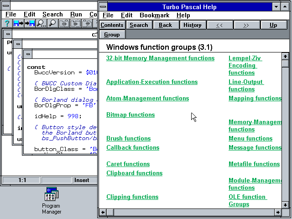Open Line-Output functions link
The height and width of the screenshot is (219, 292).
click(246, 86)
